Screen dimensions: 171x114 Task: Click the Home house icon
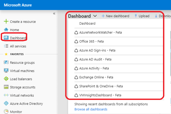[6, 30]
